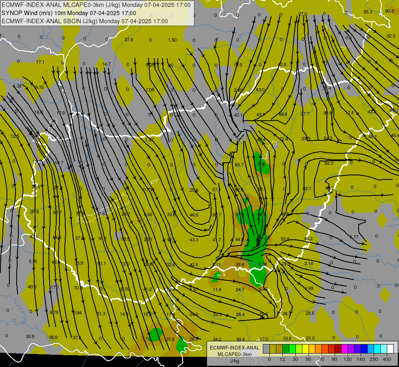Click the '36.9' map value
This screenshot has height=367, width=399.
point(53,337)
